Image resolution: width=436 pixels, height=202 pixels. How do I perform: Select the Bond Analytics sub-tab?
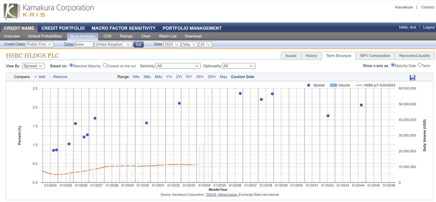click(x=82, y=36)
